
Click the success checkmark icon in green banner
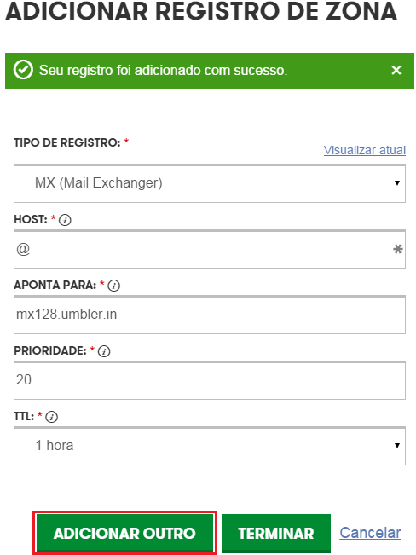pos(23,70)
